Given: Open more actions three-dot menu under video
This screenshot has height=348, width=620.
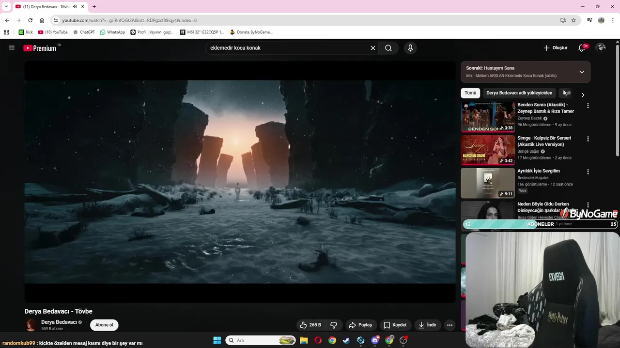Looking at the screenshot, I should click(x=449, y=325).
